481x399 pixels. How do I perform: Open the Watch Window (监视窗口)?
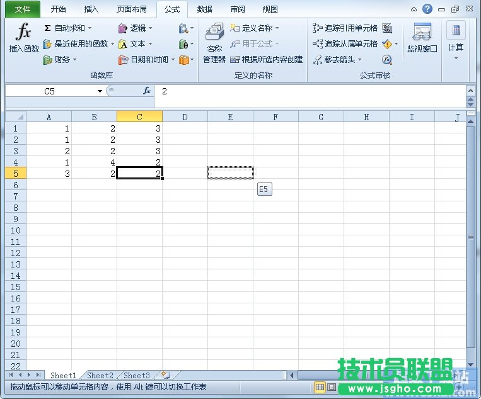click(x=422, y=38)
